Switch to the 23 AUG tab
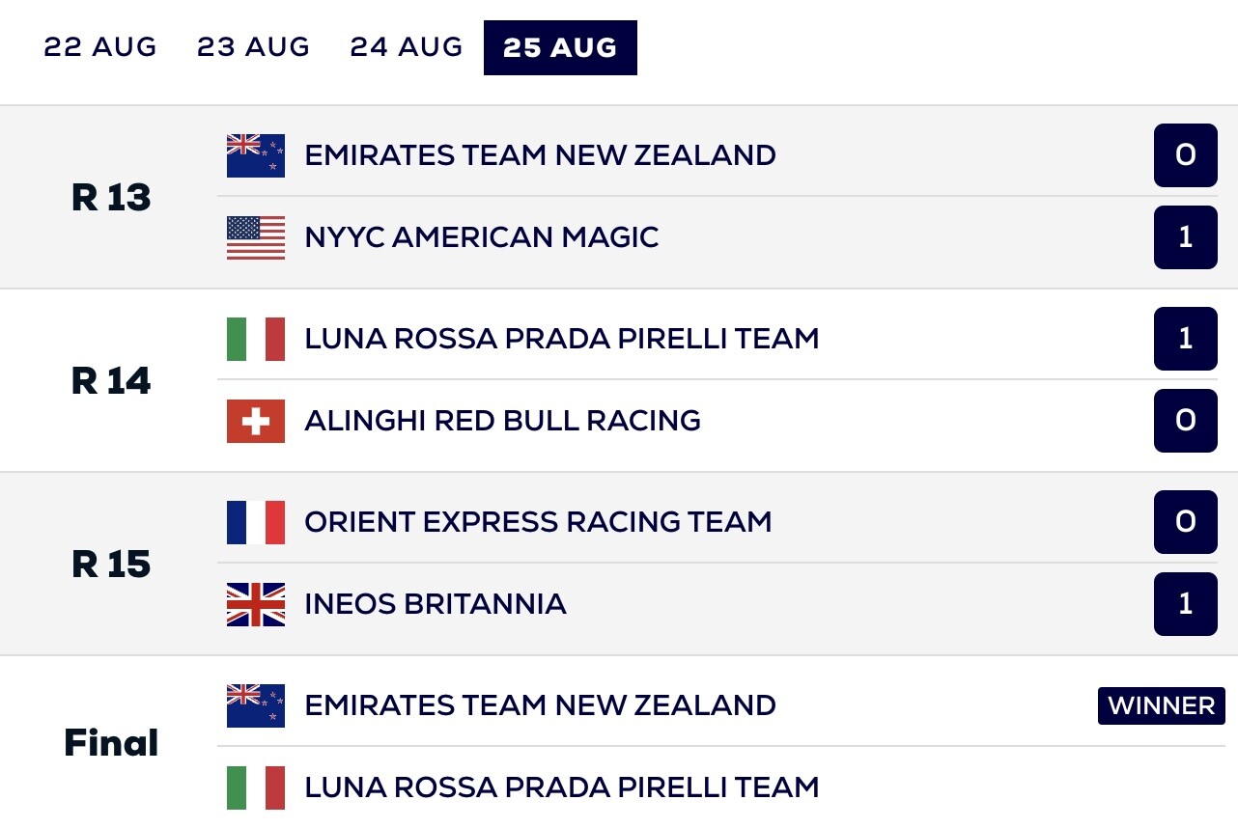The height and width of the screenshot is (828, 1238). [253, 47]
